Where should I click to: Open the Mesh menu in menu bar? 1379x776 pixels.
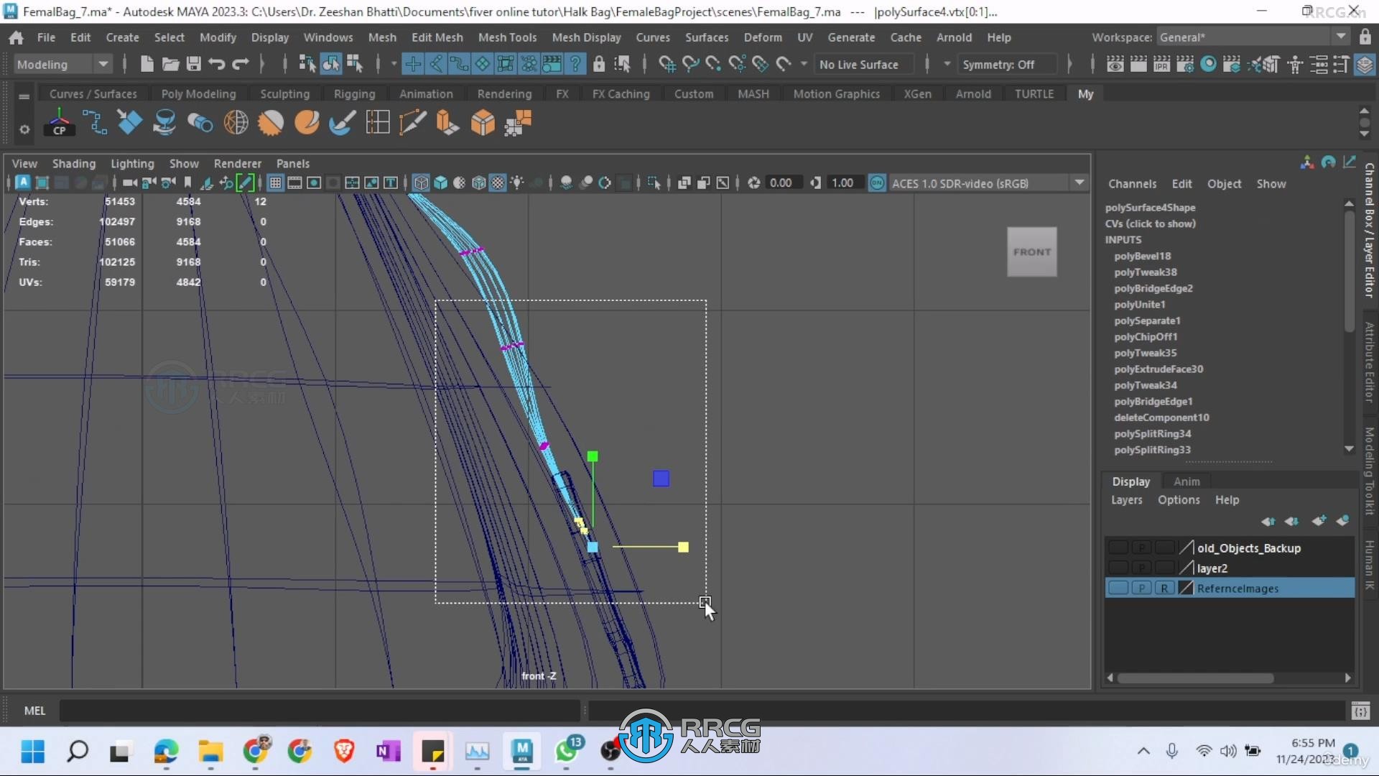coord(381,36)
